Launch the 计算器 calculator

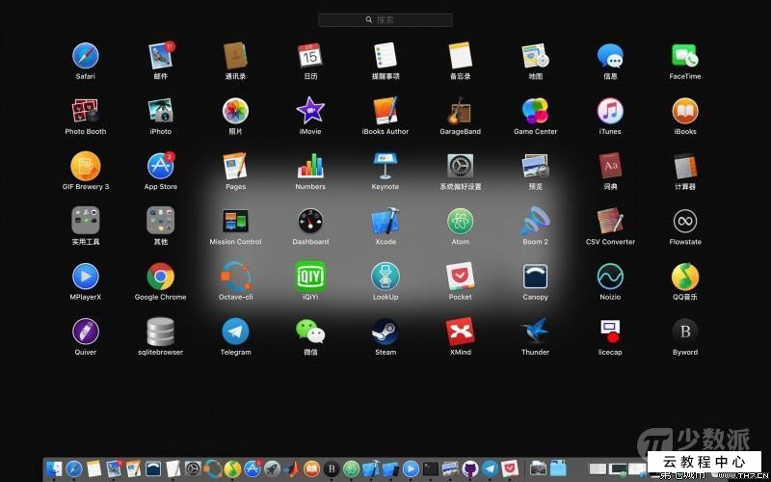pos(685,166)
